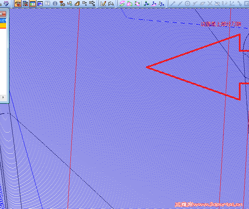Enable the point on face snap icon
Viewport: 249px width, 209px height.
(x=203, y=3)
